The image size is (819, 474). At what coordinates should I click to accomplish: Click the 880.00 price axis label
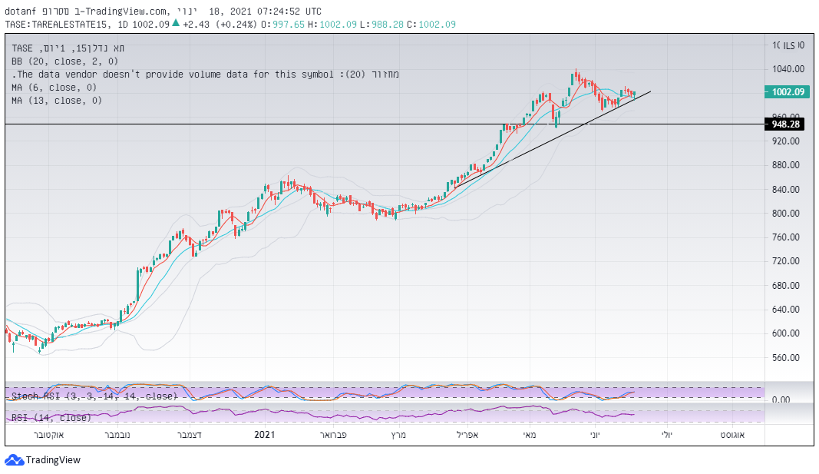785,165
